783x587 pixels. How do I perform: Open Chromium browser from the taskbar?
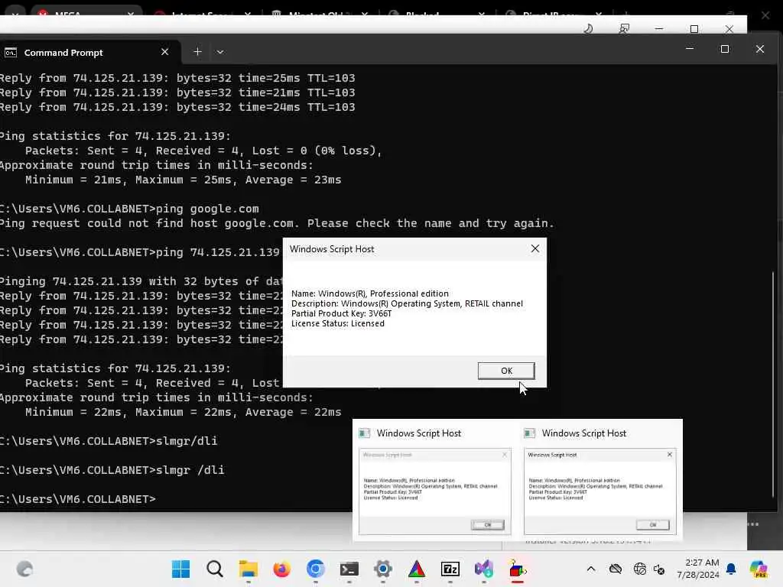point(316,569)
